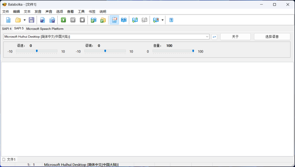Screen dimensions: 295x167
Task: Open the 编辑 menu
Action: click(16, 11)
